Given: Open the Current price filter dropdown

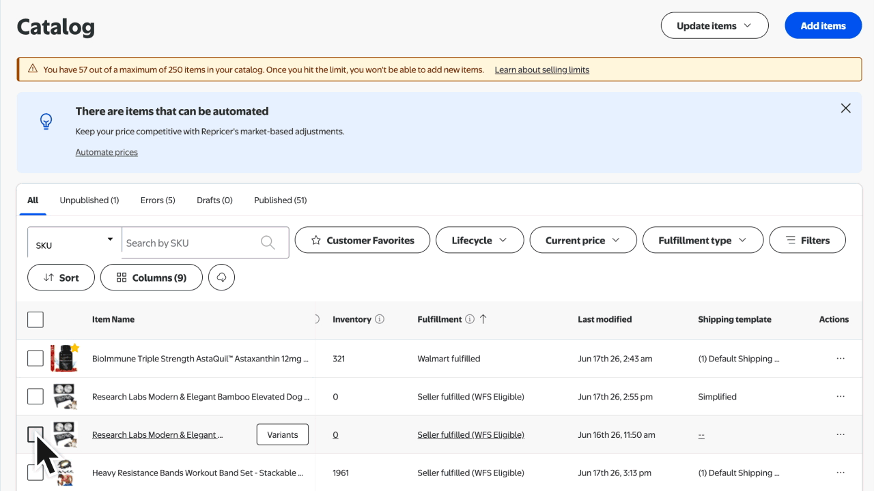Looking at the screenshot, I should point(583,240).
